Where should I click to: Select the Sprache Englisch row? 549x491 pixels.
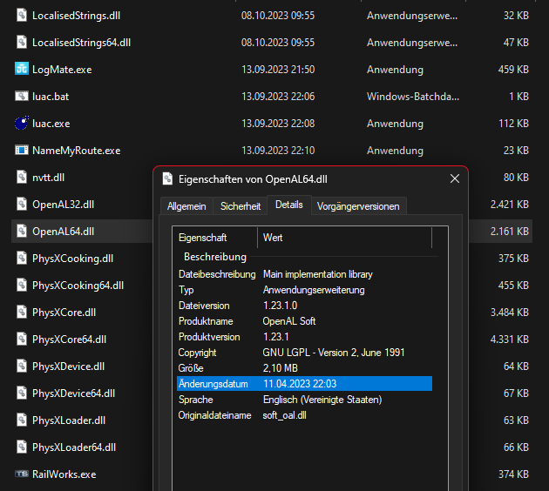point(305,400)
